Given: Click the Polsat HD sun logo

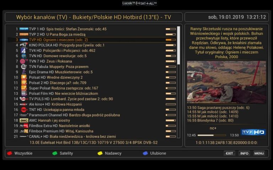Looking at the screenshot, I should click(x=24, y=77).
